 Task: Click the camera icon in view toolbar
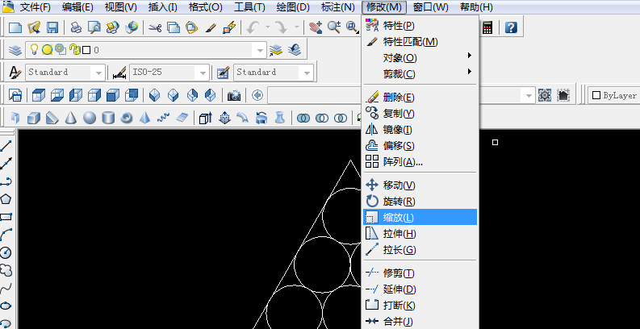tap(234, 96)
